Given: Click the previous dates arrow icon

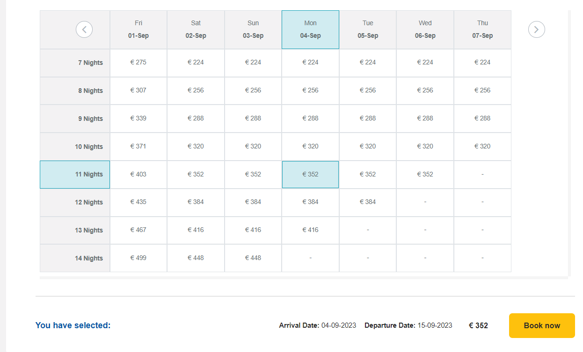Looking at the screenshot, I should (84, 29).
